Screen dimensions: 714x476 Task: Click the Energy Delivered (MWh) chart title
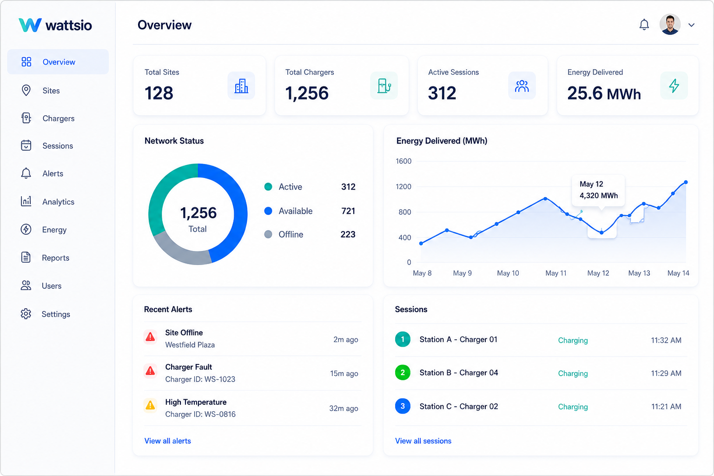(x=442, y=141)
